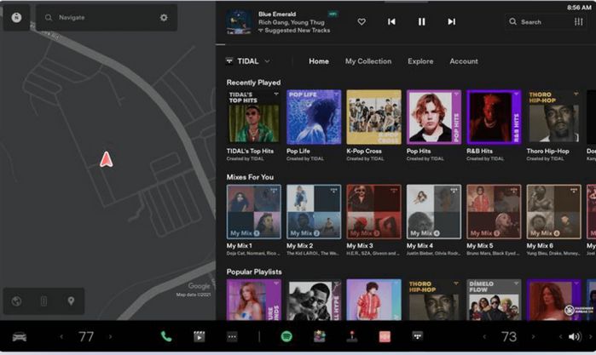Click the TIDAL Search field

tap(547, 21)
